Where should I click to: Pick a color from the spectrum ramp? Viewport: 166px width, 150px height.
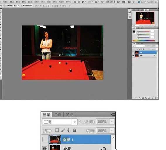[x=144, y=41]
